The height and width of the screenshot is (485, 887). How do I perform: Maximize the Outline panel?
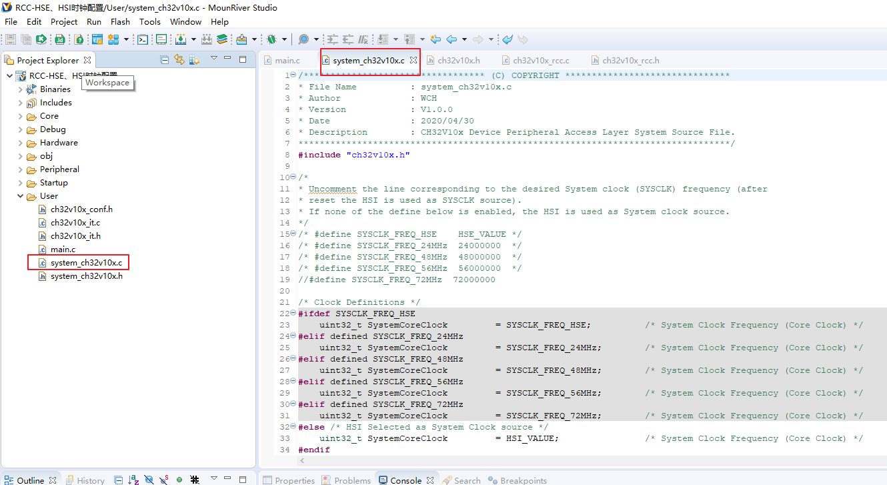click(x=243, y=479)
